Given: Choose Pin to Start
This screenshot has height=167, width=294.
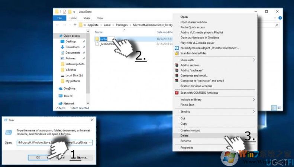Looking at the screenshot, I should pos(187,105).
